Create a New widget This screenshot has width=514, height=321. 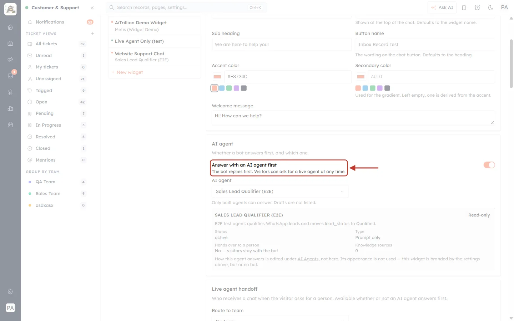(x=127, y=72)
